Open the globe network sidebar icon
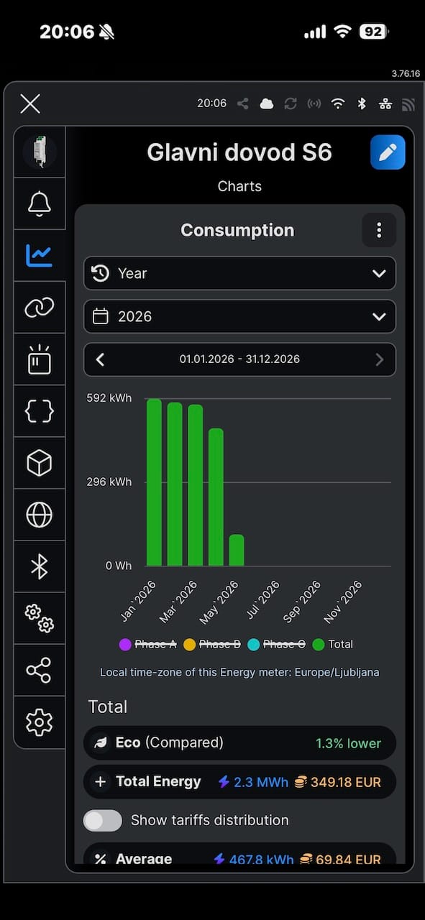 (x=40, y=515)
